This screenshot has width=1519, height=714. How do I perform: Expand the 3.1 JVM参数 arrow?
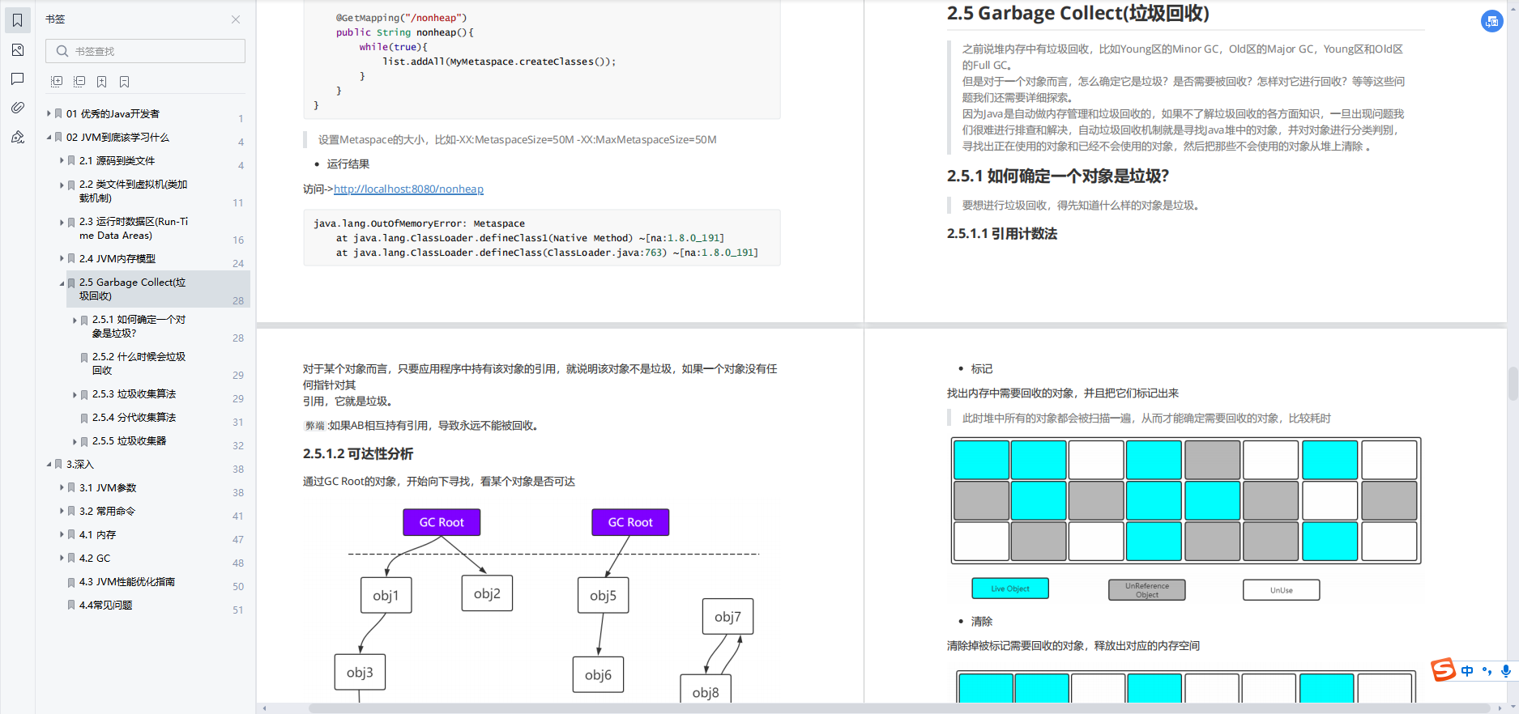(62, 488)
